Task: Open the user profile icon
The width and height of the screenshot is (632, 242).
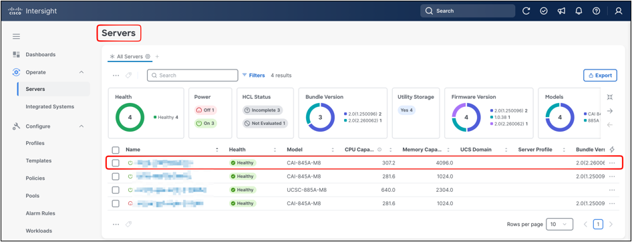Action: [x=619, y=11]
